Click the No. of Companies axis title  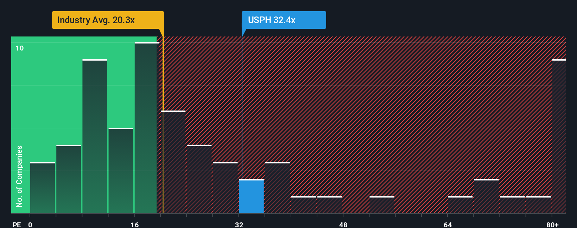(19, 176)
